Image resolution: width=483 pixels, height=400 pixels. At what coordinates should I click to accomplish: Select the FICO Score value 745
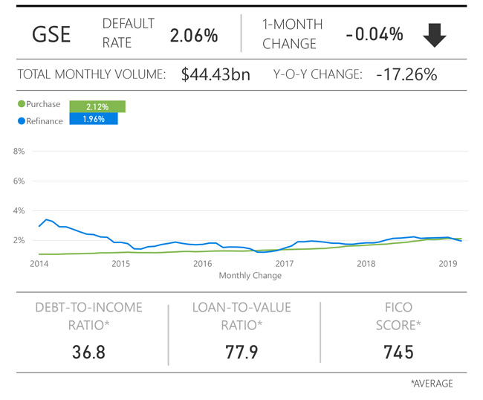[398, 352]
